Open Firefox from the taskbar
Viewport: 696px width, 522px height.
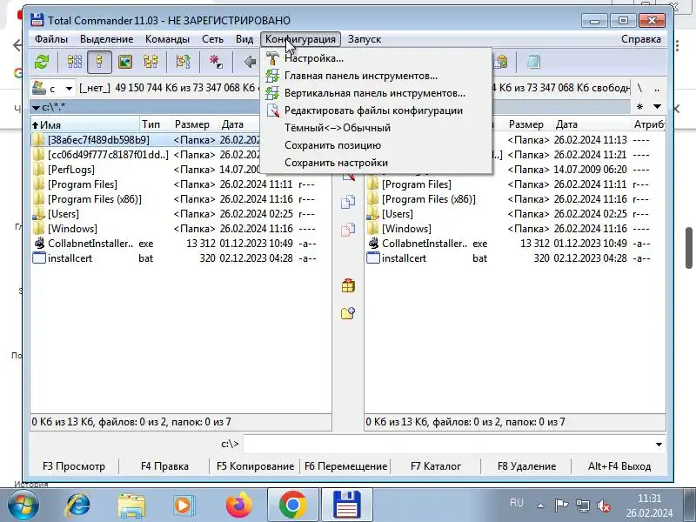point(238,505)
